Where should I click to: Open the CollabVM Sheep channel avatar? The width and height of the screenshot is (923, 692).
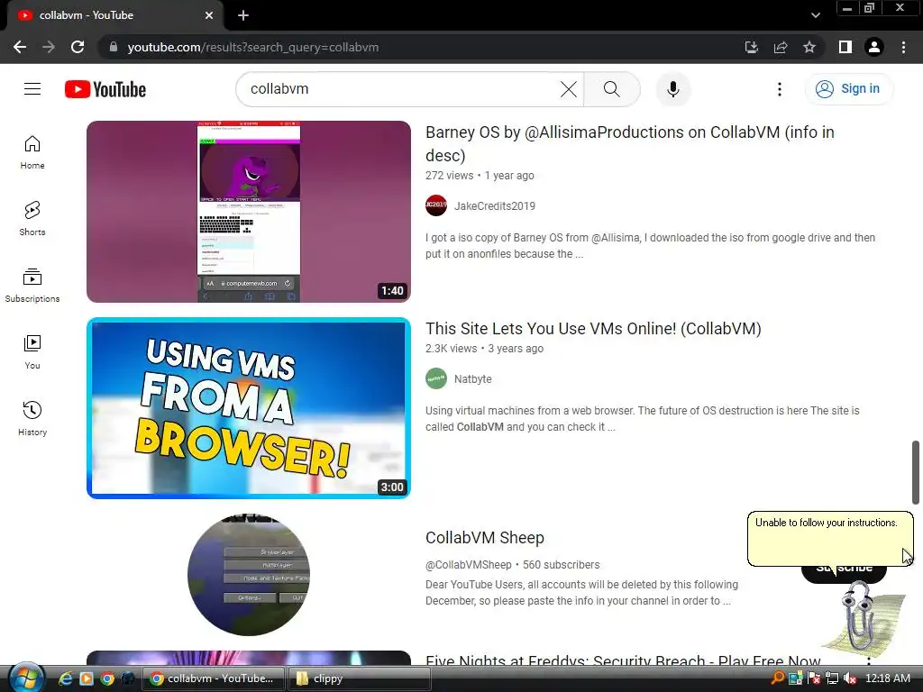(x=249, y=575)
